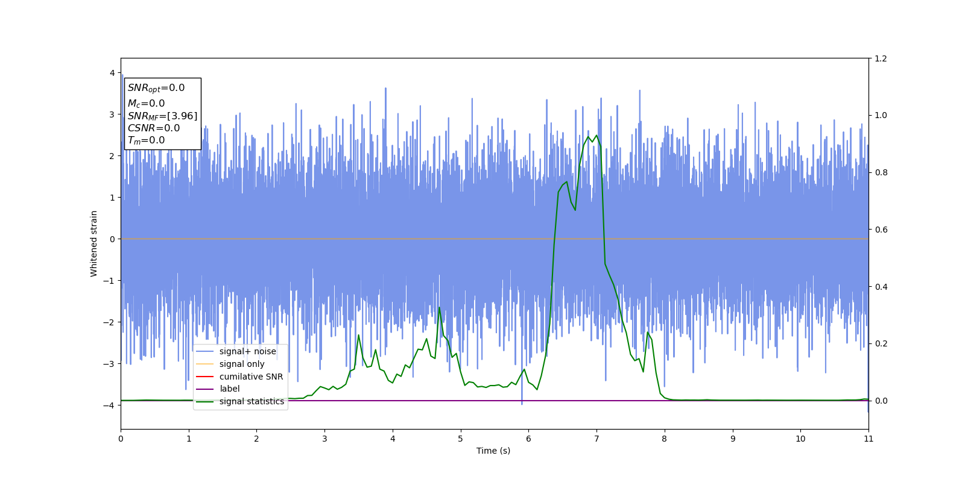This screenshot has width=965, height=482.
Task: Click the blue line sample for signal+ noise
Action: pyautogui.click(x=205, y=351)
